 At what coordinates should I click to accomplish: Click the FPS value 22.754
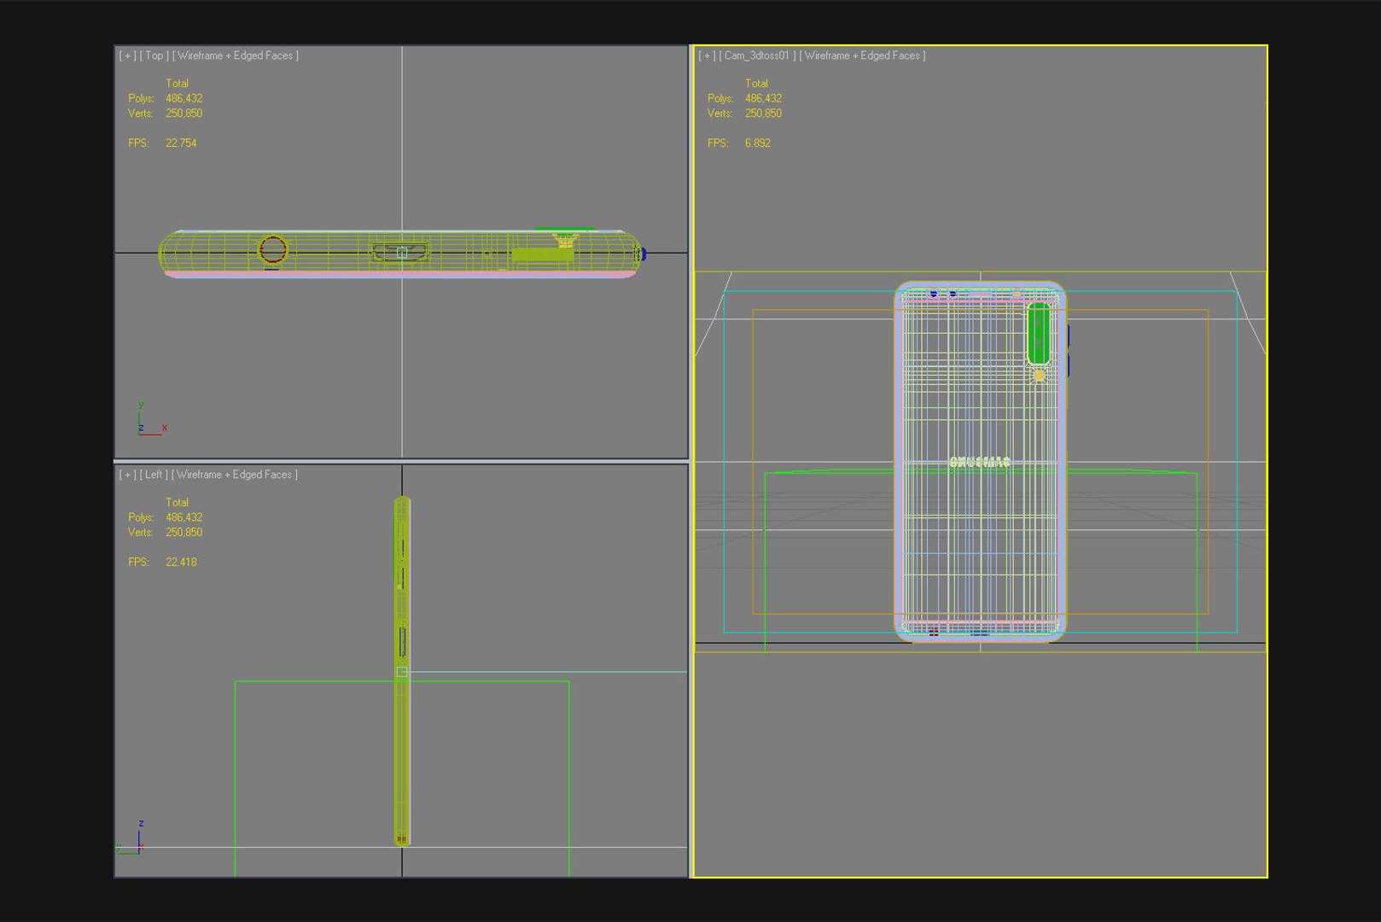181,143
